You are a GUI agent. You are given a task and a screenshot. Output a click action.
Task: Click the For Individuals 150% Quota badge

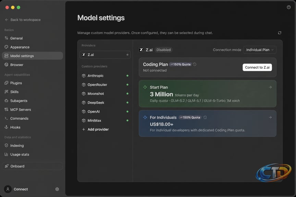[x=190, y=117]
